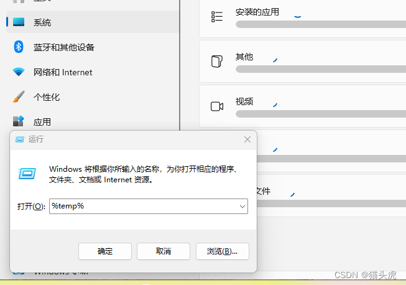The height and width of the screenshot is (285, 406).
Task: Click the paintbrush personalization icon
Action: tap(19, 96)
